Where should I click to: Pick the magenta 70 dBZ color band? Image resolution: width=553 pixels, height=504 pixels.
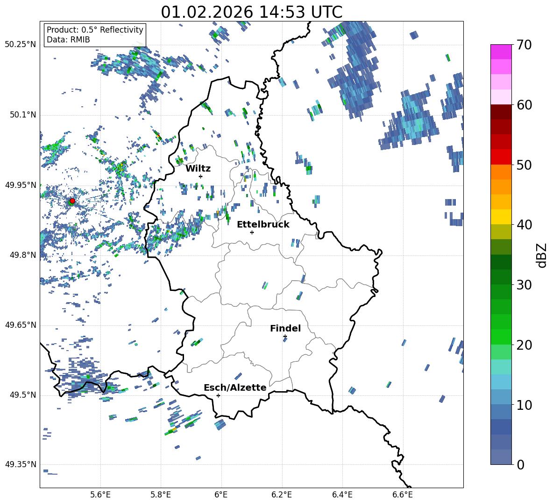coord(501,52)
